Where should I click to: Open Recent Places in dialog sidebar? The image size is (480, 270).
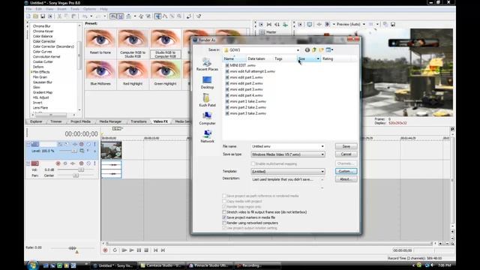(x=207, y=64)
